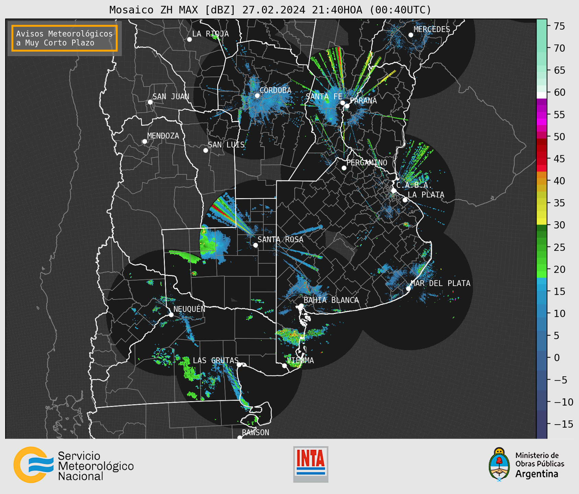Click the 40 dBZ orange band on scale
This screenshot has height=494, width=579.
pos(542,181)
